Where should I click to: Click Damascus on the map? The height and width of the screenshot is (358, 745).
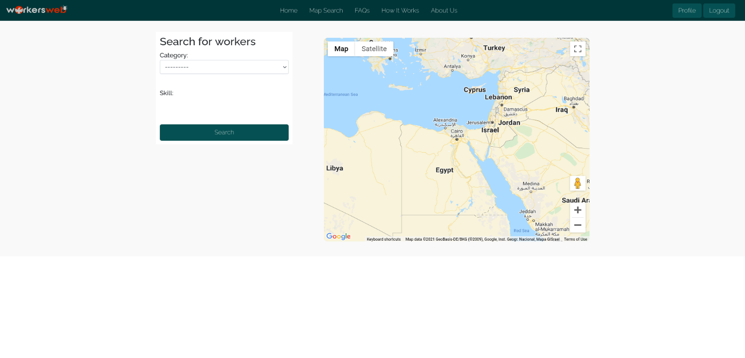pos(516,109)
